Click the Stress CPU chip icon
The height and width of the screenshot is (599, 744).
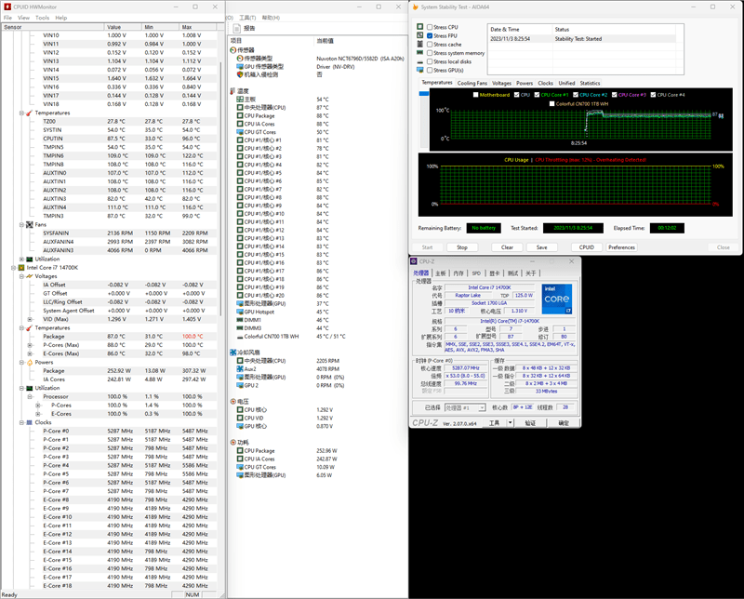(x=420, y=27)
